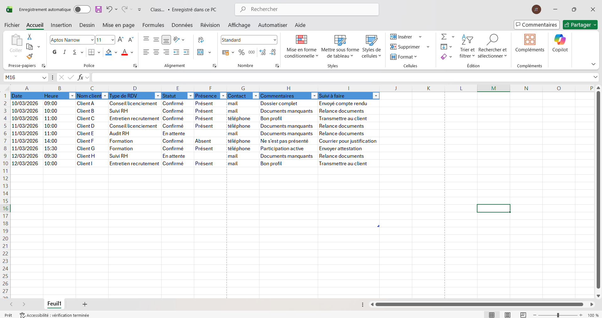Click the Save diskette icon
Image resolution: width=602 pixels, height=318 pixels.
99,9
